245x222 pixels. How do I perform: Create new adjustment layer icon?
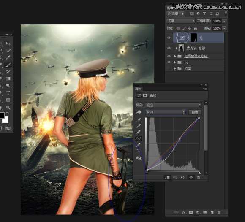click(x=198, y=212)
